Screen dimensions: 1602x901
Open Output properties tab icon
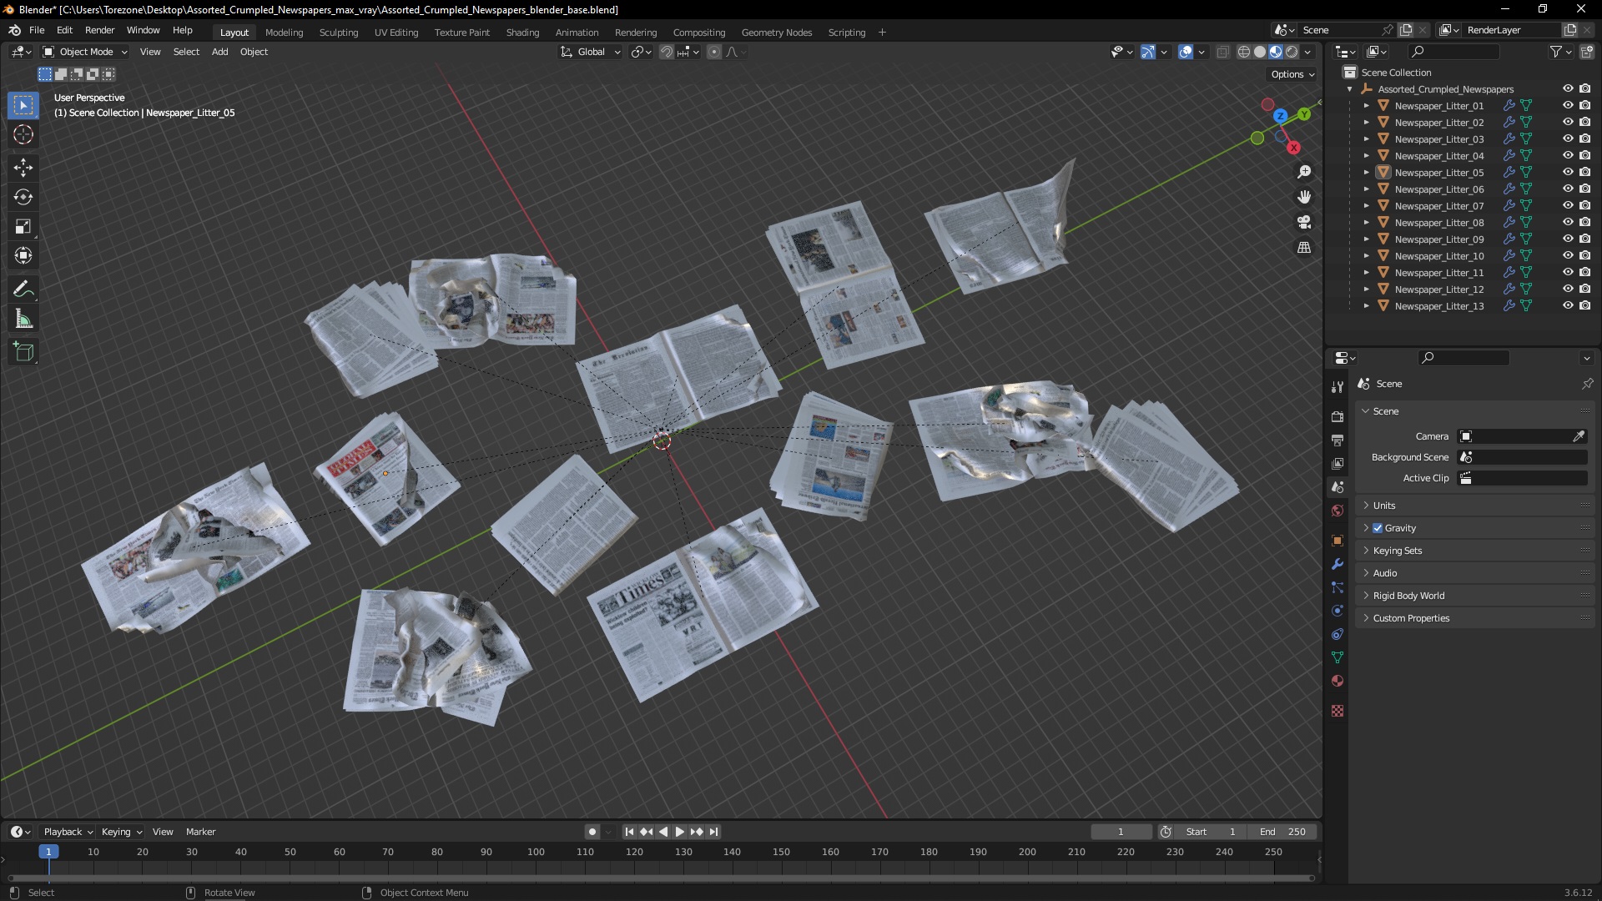pyautogui.click(x=1338, y=440)
